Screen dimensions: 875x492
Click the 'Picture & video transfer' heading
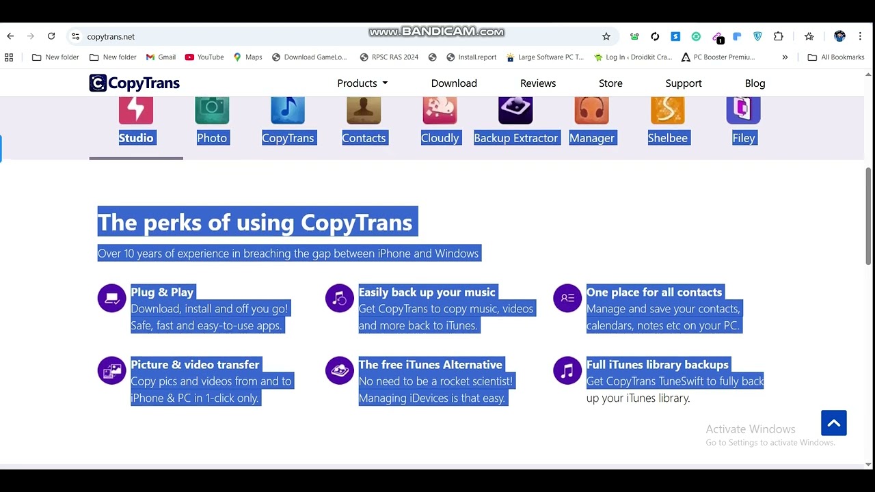point(195,365)
